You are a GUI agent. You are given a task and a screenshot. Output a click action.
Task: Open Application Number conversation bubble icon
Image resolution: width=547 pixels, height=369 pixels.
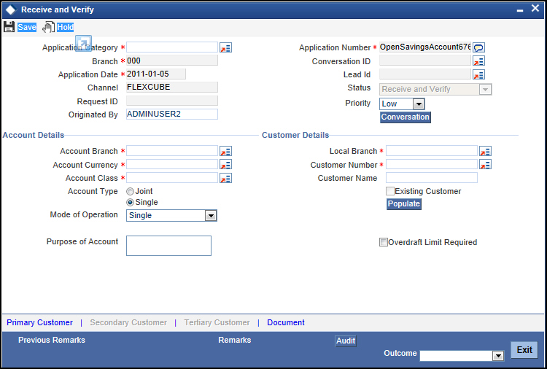(478, 47)
